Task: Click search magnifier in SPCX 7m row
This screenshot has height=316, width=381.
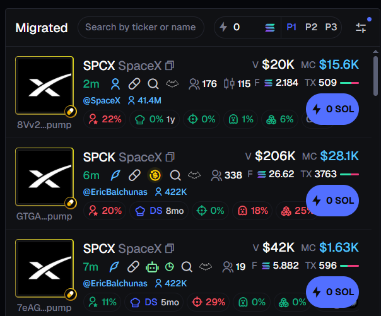Action: (x=187, y=267)
